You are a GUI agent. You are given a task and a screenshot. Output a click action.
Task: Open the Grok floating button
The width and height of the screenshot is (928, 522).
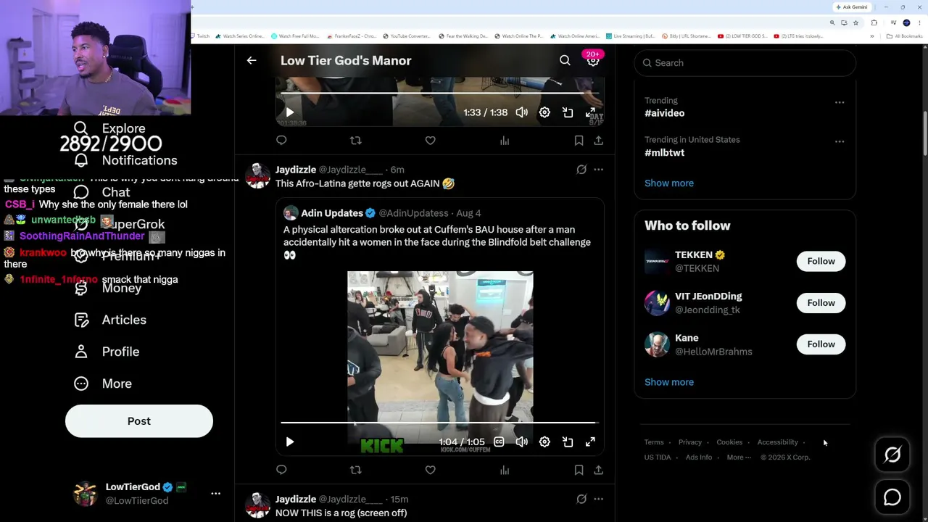pos(892,455)
